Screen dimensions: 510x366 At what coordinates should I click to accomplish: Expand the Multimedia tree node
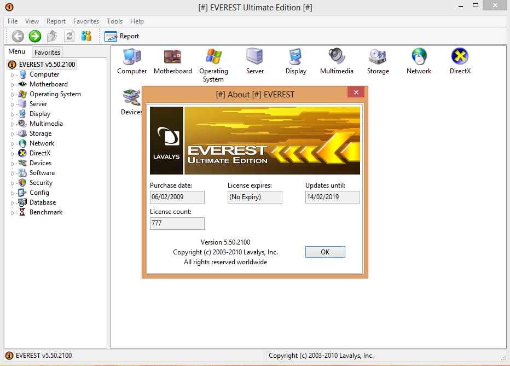(x=13, y=124)
